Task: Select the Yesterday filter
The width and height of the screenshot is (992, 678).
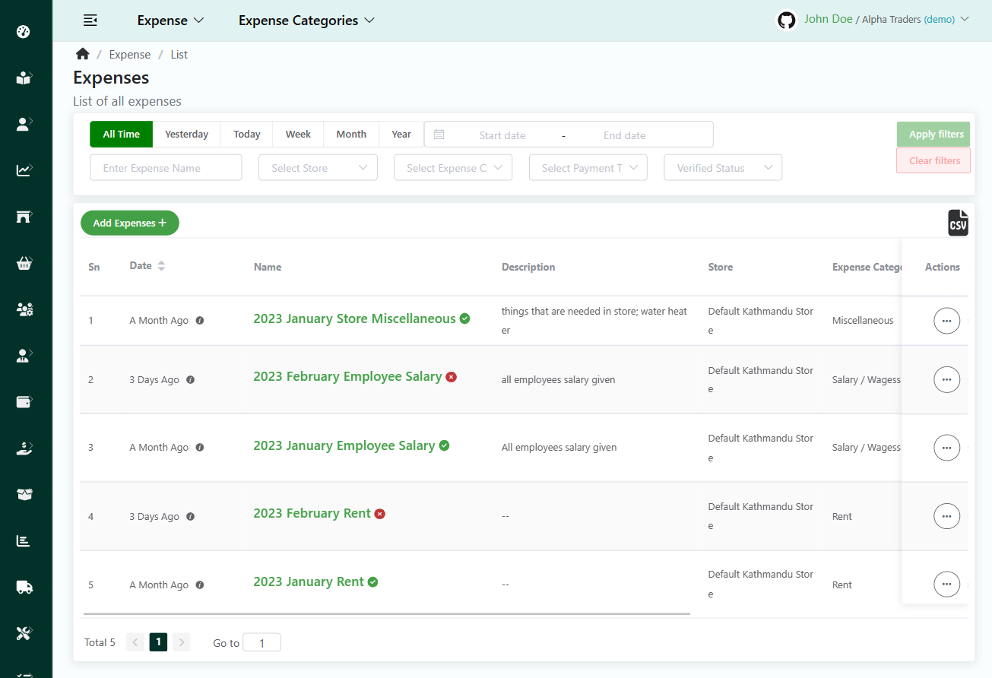Action: pyautogui.click(x=186, y=134)
